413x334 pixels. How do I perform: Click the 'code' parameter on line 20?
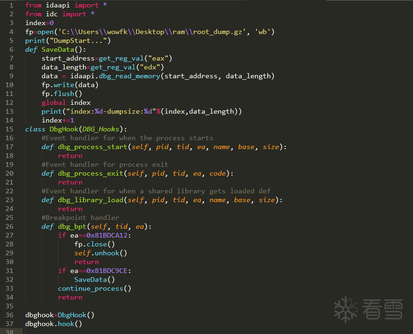tap(217, 173)
